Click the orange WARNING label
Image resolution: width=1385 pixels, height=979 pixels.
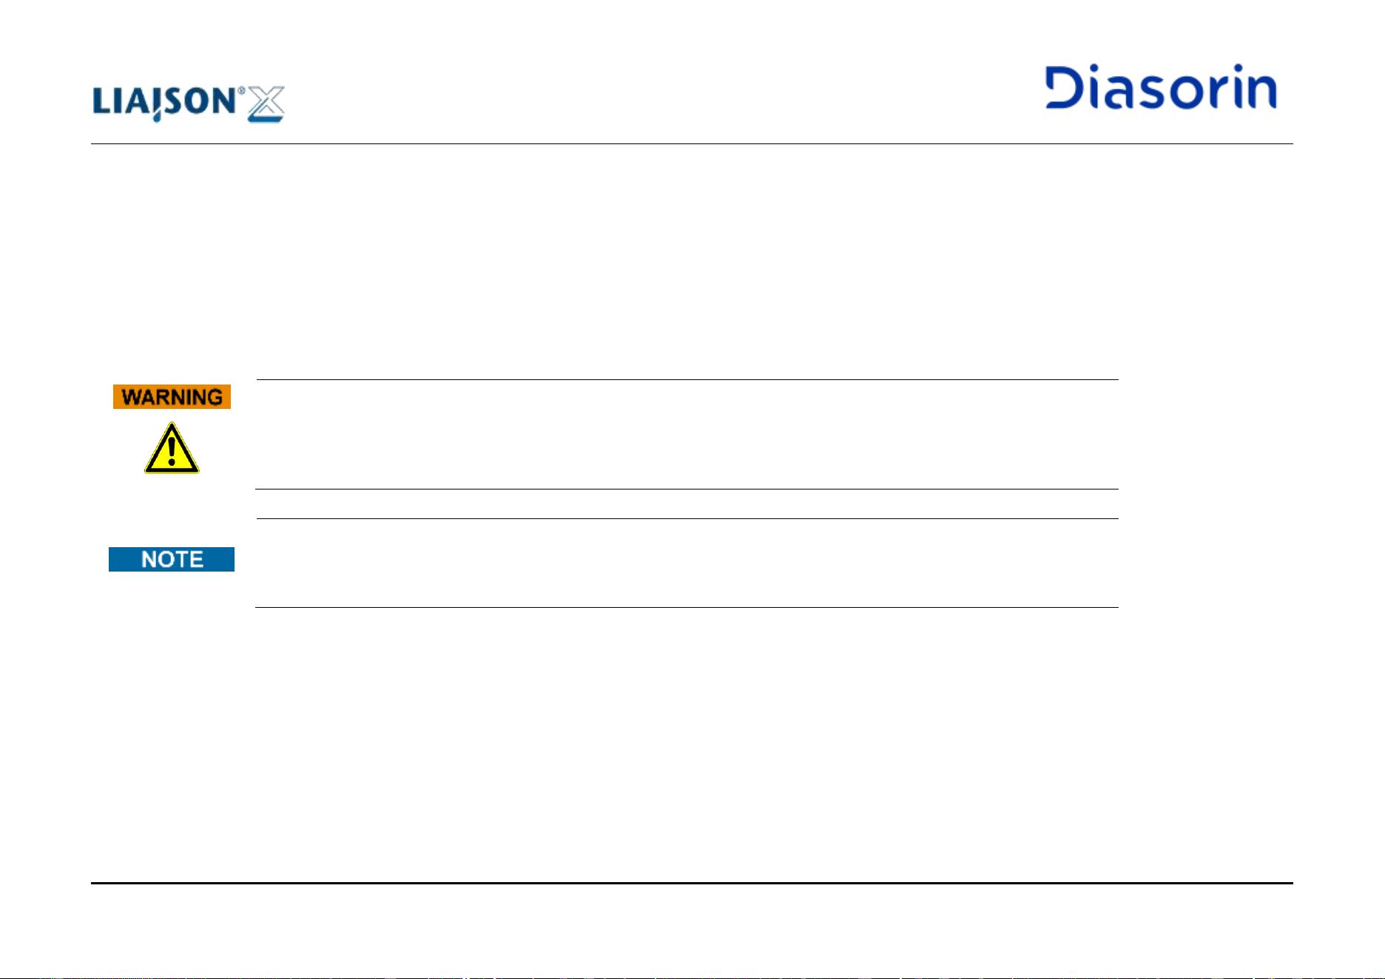pyautogui.click(x=172, y=397)
